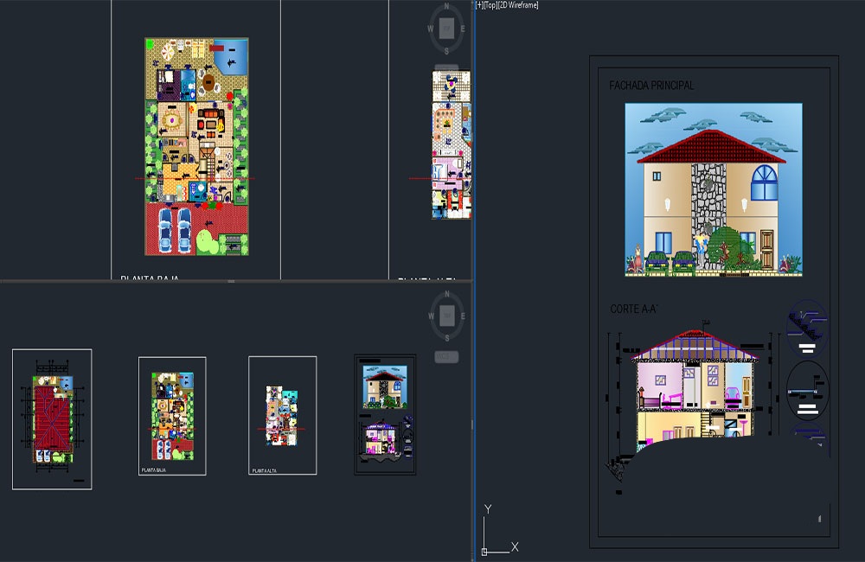This screenshot has height=562, width=865.
Task: Click W on ViewCube compass in large floor plan viewport
Action: coord(430,29)
